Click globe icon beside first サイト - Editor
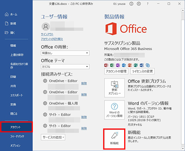This screenshot has height=151, width=185. (45, 115)
